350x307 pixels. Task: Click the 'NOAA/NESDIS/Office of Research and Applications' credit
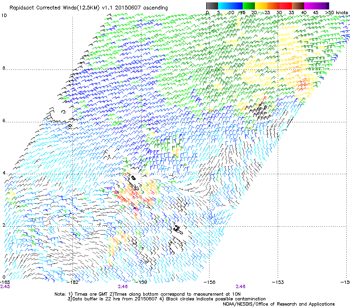pos(279,304)
